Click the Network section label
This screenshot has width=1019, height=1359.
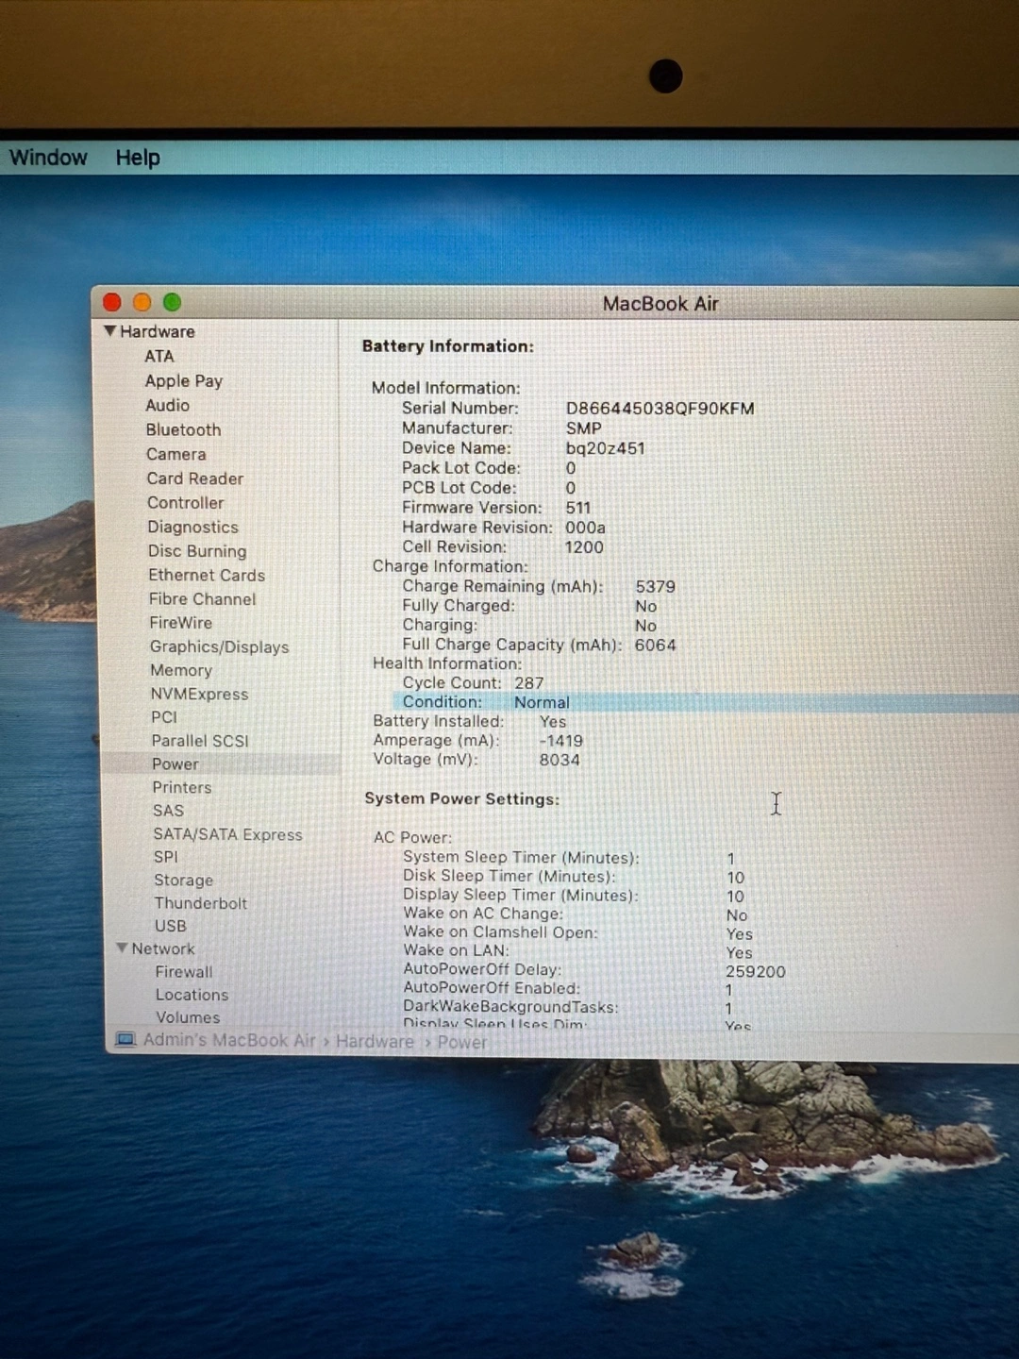point(163,948)
